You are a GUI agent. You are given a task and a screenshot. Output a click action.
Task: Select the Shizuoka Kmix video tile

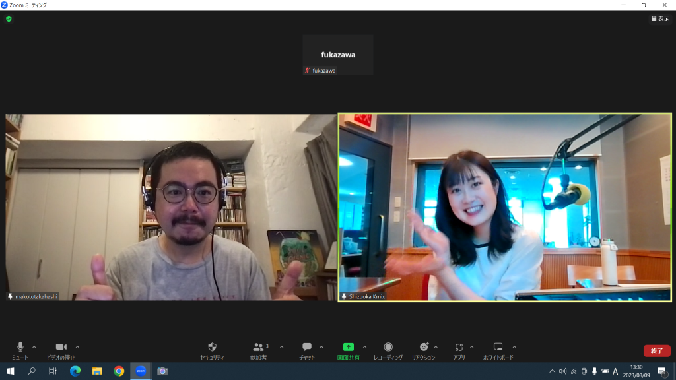pos(504,207)
